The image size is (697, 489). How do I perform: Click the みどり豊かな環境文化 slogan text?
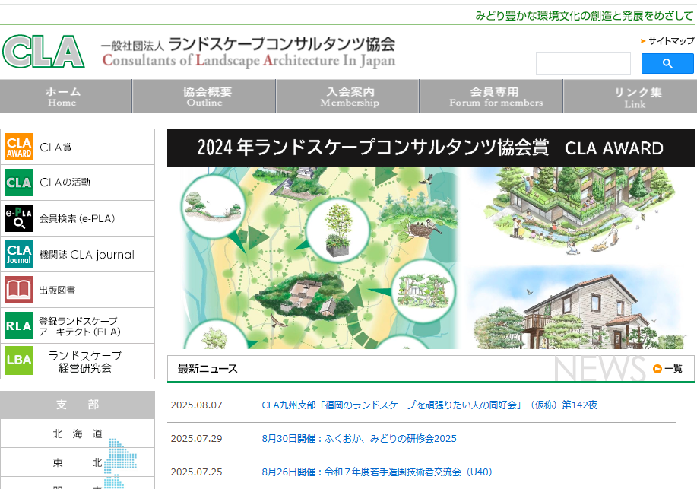tap(584, 16)
